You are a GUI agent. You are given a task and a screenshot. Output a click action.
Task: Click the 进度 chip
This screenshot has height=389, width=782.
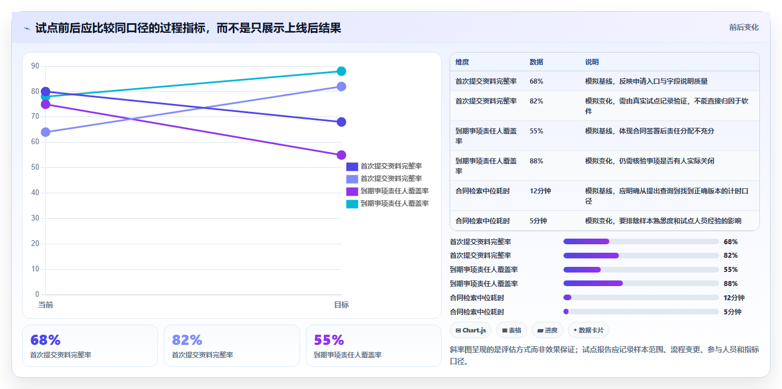[548, 330]
